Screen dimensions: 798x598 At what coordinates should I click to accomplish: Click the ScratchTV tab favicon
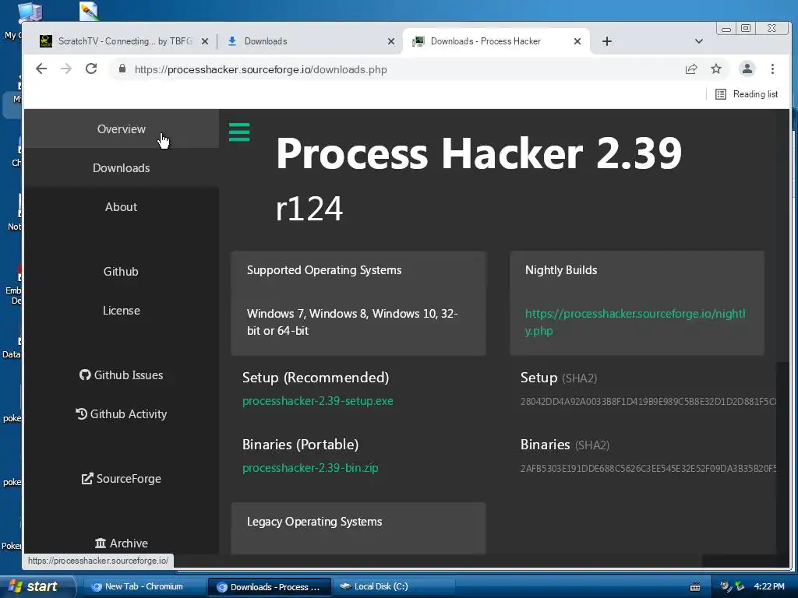[46, 41]
